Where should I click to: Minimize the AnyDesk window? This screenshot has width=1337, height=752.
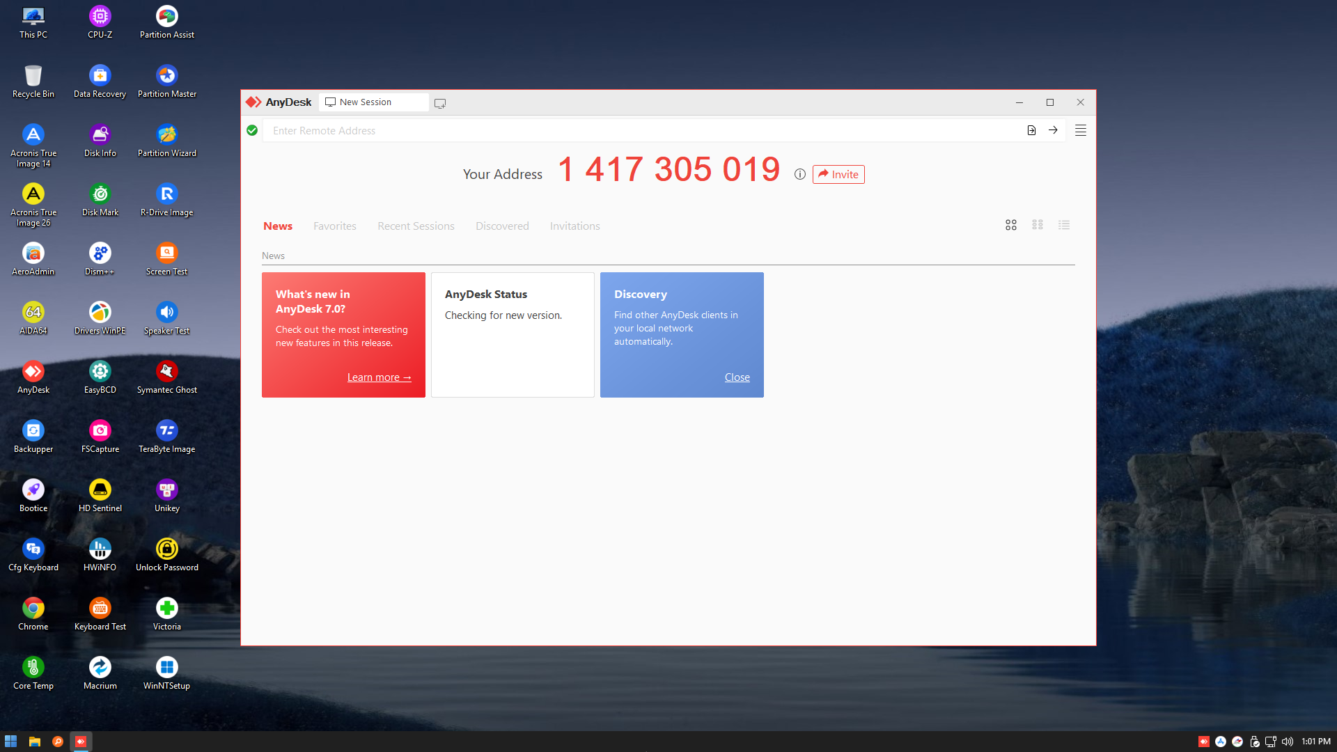point(1019,102)
